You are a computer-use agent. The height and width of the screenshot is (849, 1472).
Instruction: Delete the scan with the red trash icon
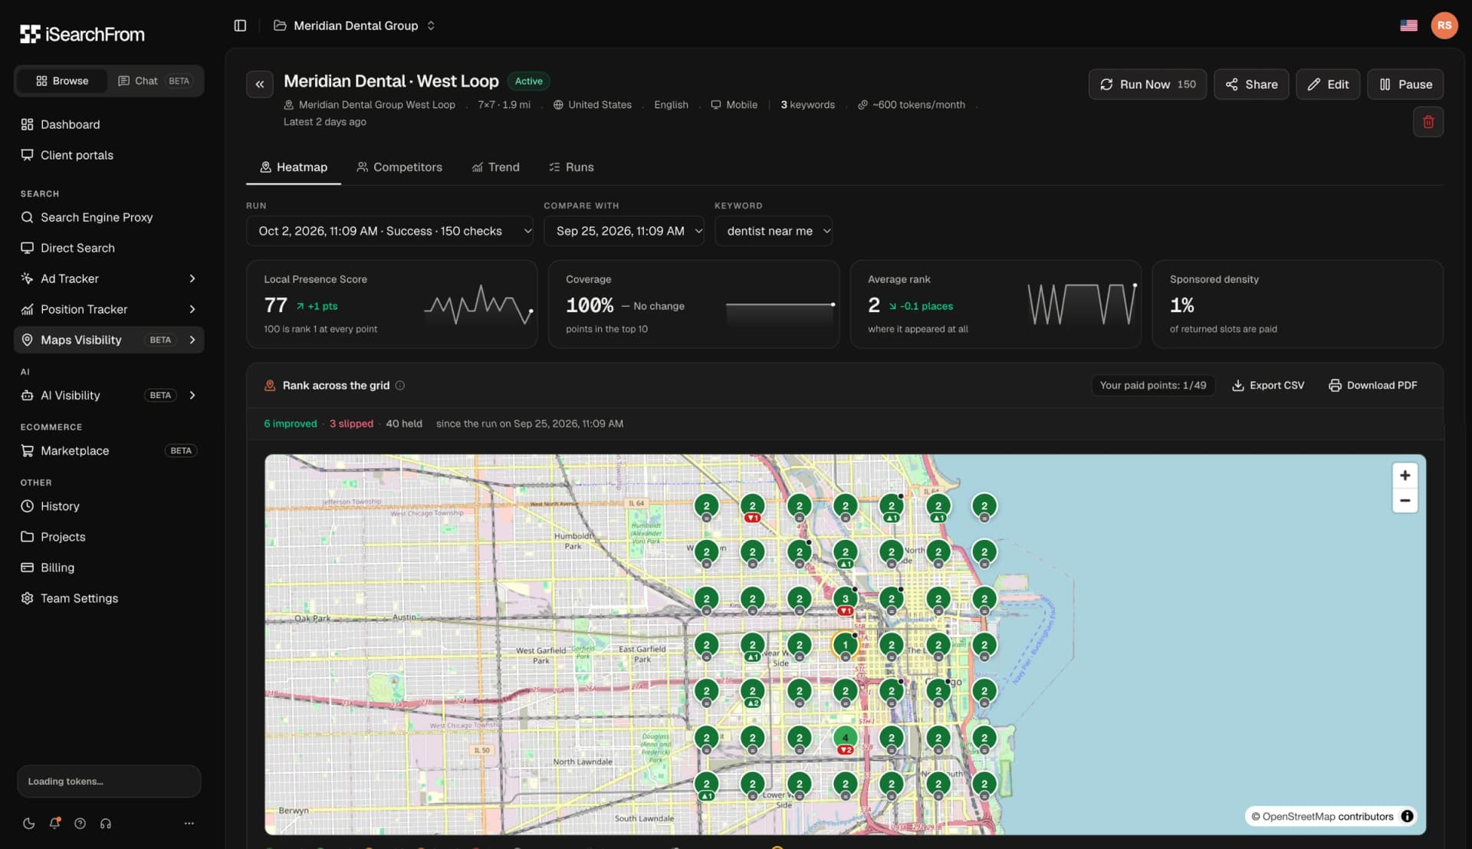click(x=1428, y=122)
